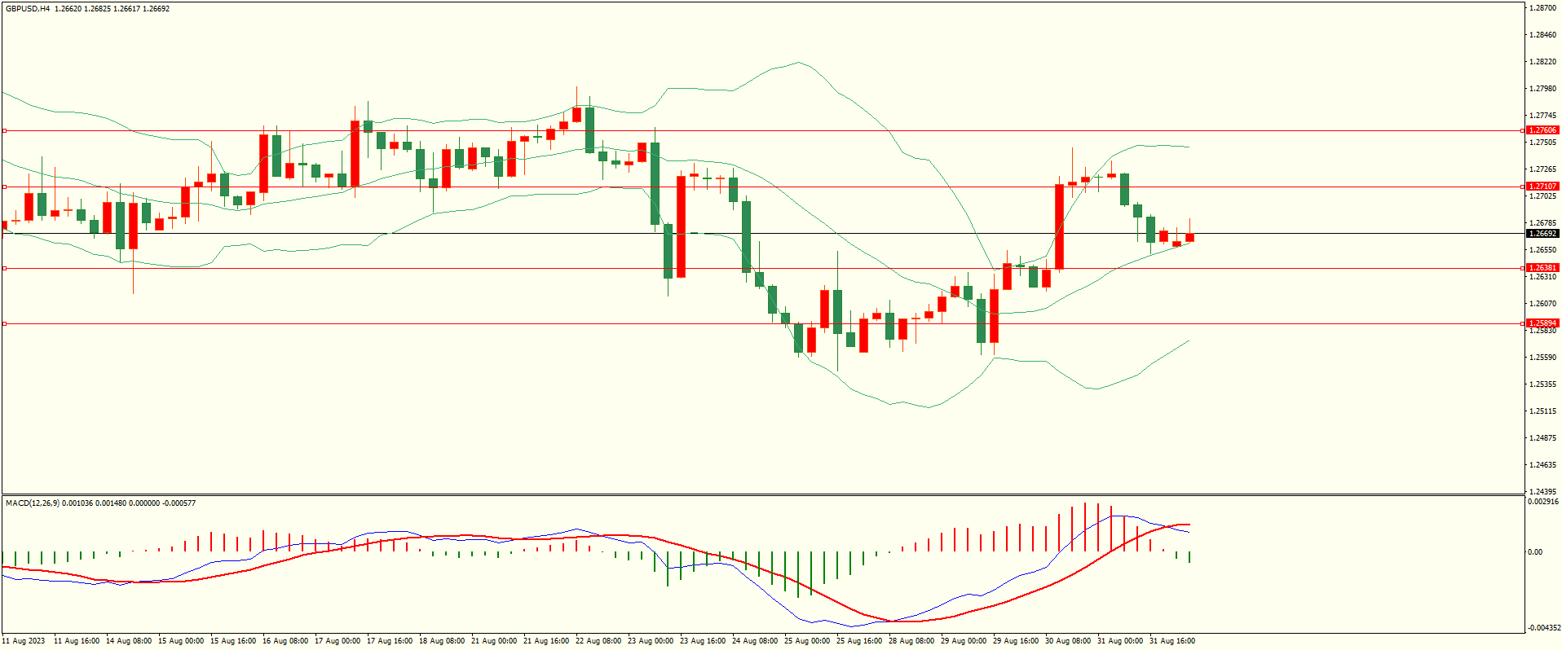Click the 23 Aug 00:00 time label
Viewport: 1562px width, 650px height.
(x=651, y=641)
